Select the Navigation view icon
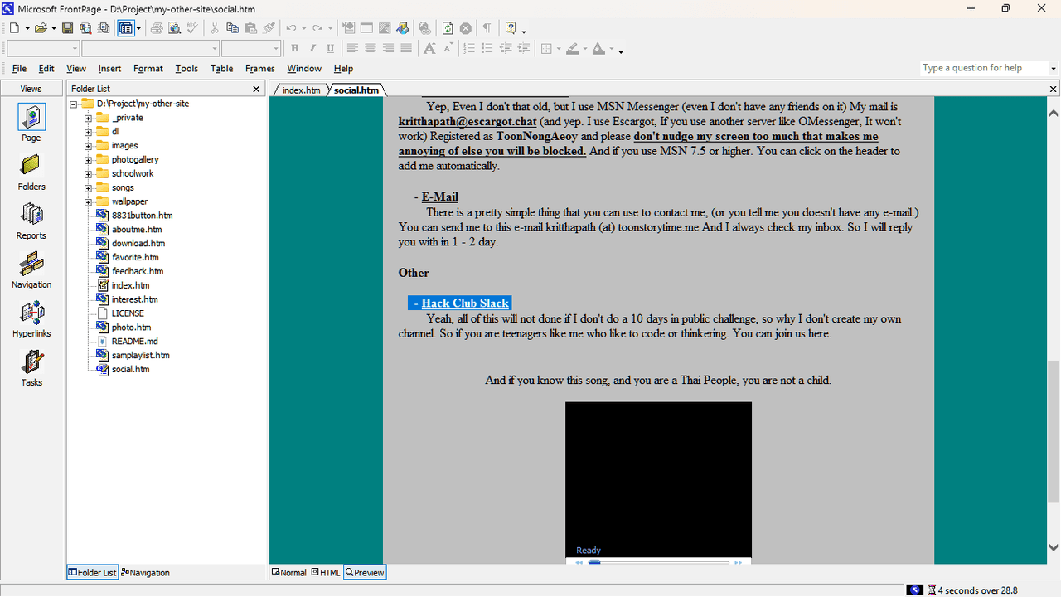Screen dimensions: 1061x597 click(31, 269)
